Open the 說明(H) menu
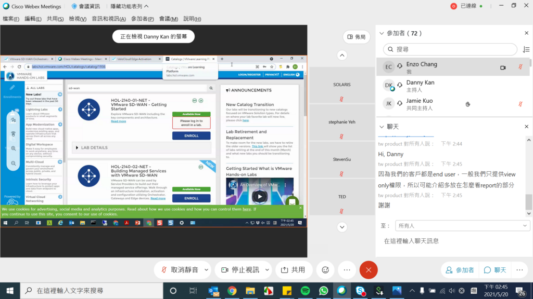 (x=192, y=19)
